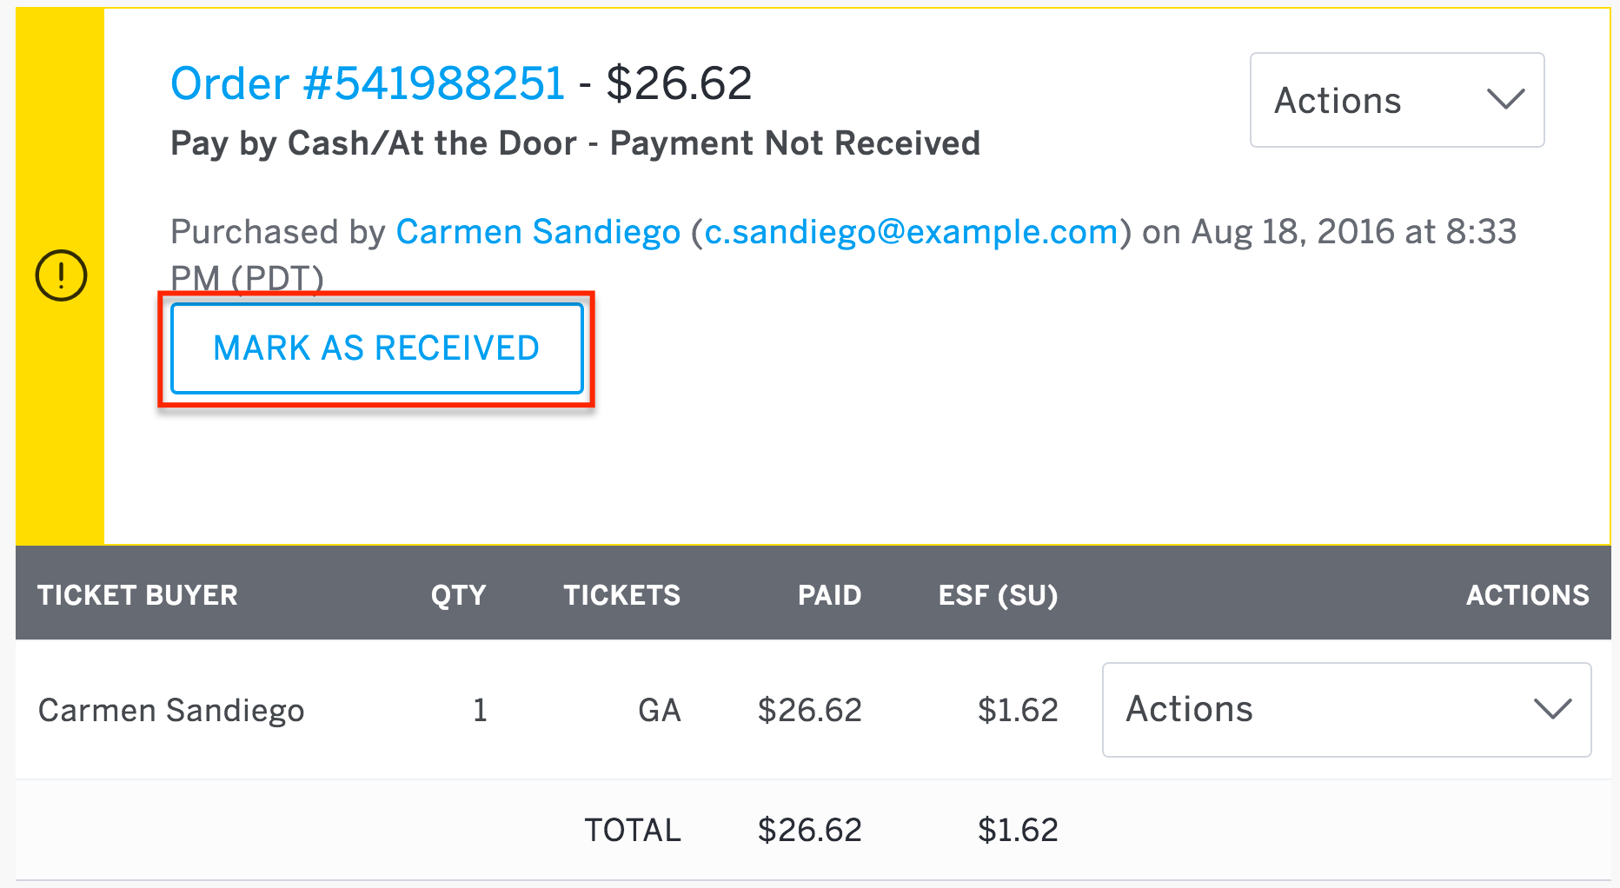Click the yellow exclamation warning icon
This screenshot has height=888, width=1620.
pyautogui.click(x=61, y=275)
